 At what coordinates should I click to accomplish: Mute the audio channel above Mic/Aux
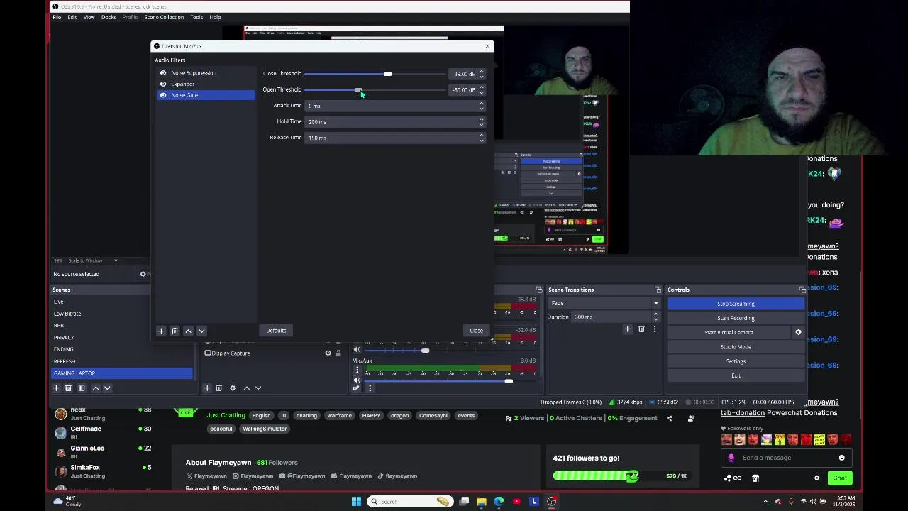pos(357,349)
